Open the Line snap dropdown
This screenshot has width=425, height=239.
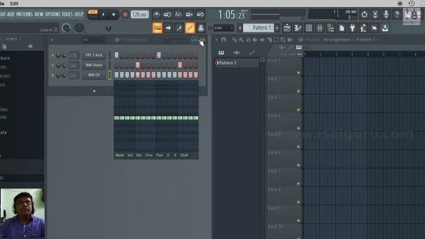224,28
